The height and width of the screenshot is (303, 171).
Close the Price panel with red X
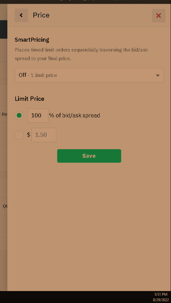pos(159,15)
